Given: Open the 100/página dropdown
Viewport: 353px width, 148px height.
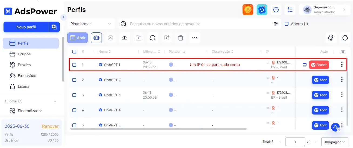Looking at the screenshot, I should point(335,142).
